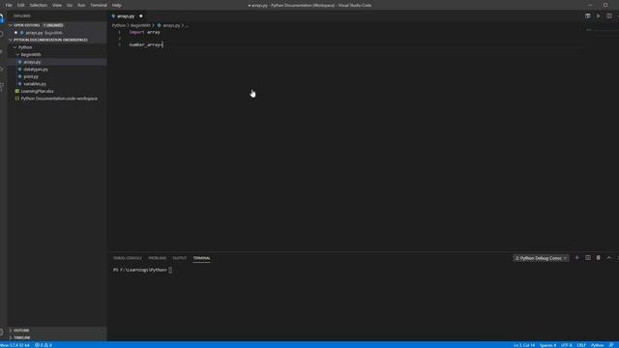The height and width of the screenshot is (348, 619).
Task: Open the Run and Debug view
Action: tap(2, 69)
